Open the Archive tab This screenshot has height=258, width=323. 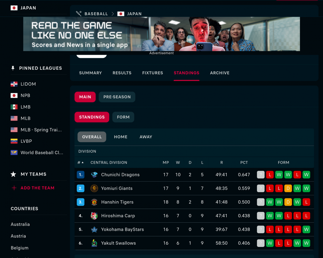point(220,73)
